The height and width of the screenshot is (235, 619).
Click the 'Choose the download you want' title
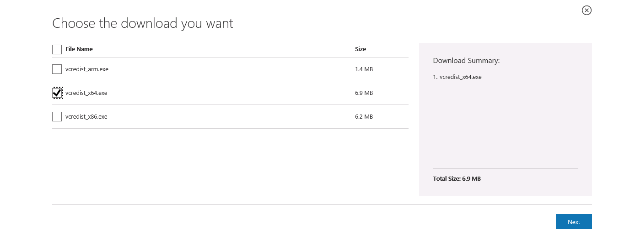coord(143,23)
